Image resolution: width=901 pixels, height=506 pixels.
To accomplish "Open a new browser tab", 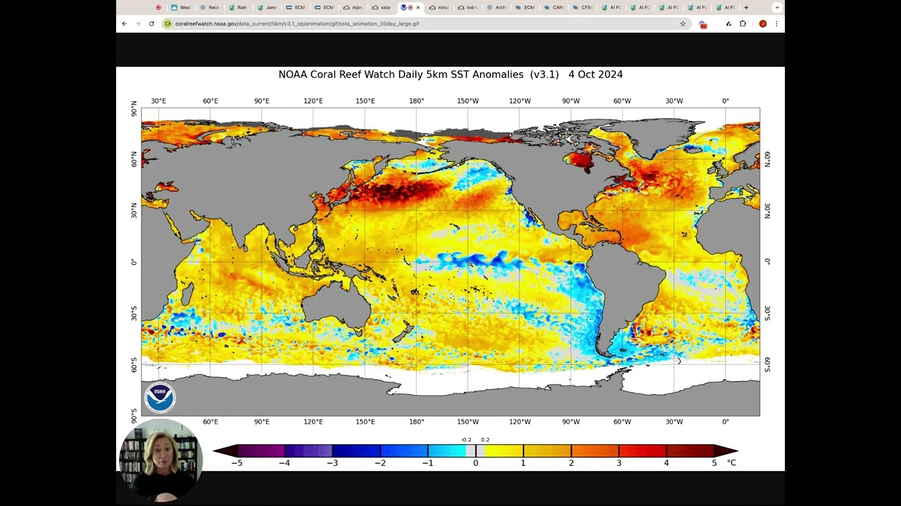I will 746,8.
